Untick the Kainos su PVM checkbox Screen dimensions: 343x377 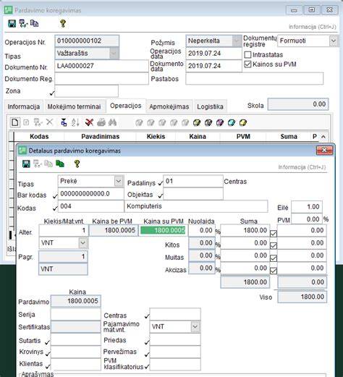point(247,64)
